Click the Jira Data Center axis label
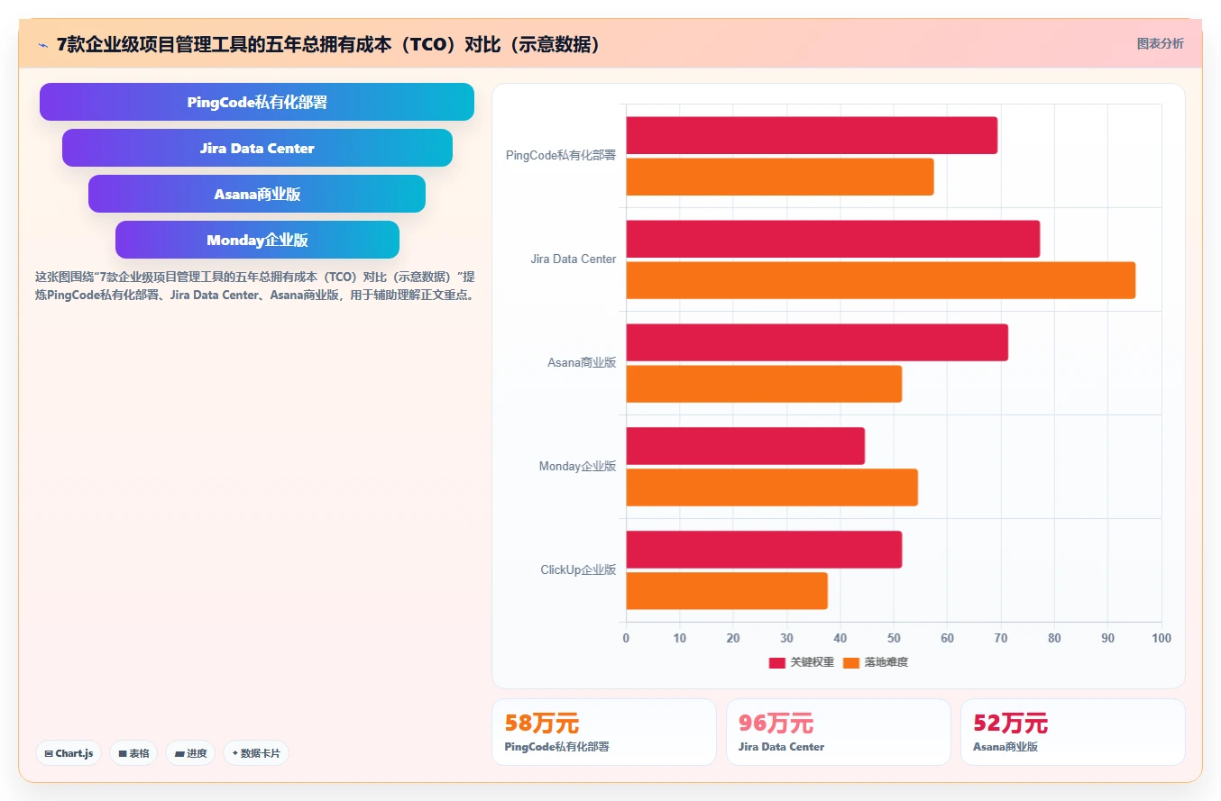This screenshot has height=801, width=1221. pos(574,259)
